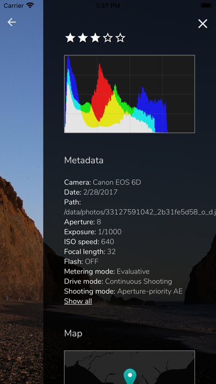216x384 pixels.
Task: Click the Show all metadata link
Action: pyautogui.click(x=78, y=301)
